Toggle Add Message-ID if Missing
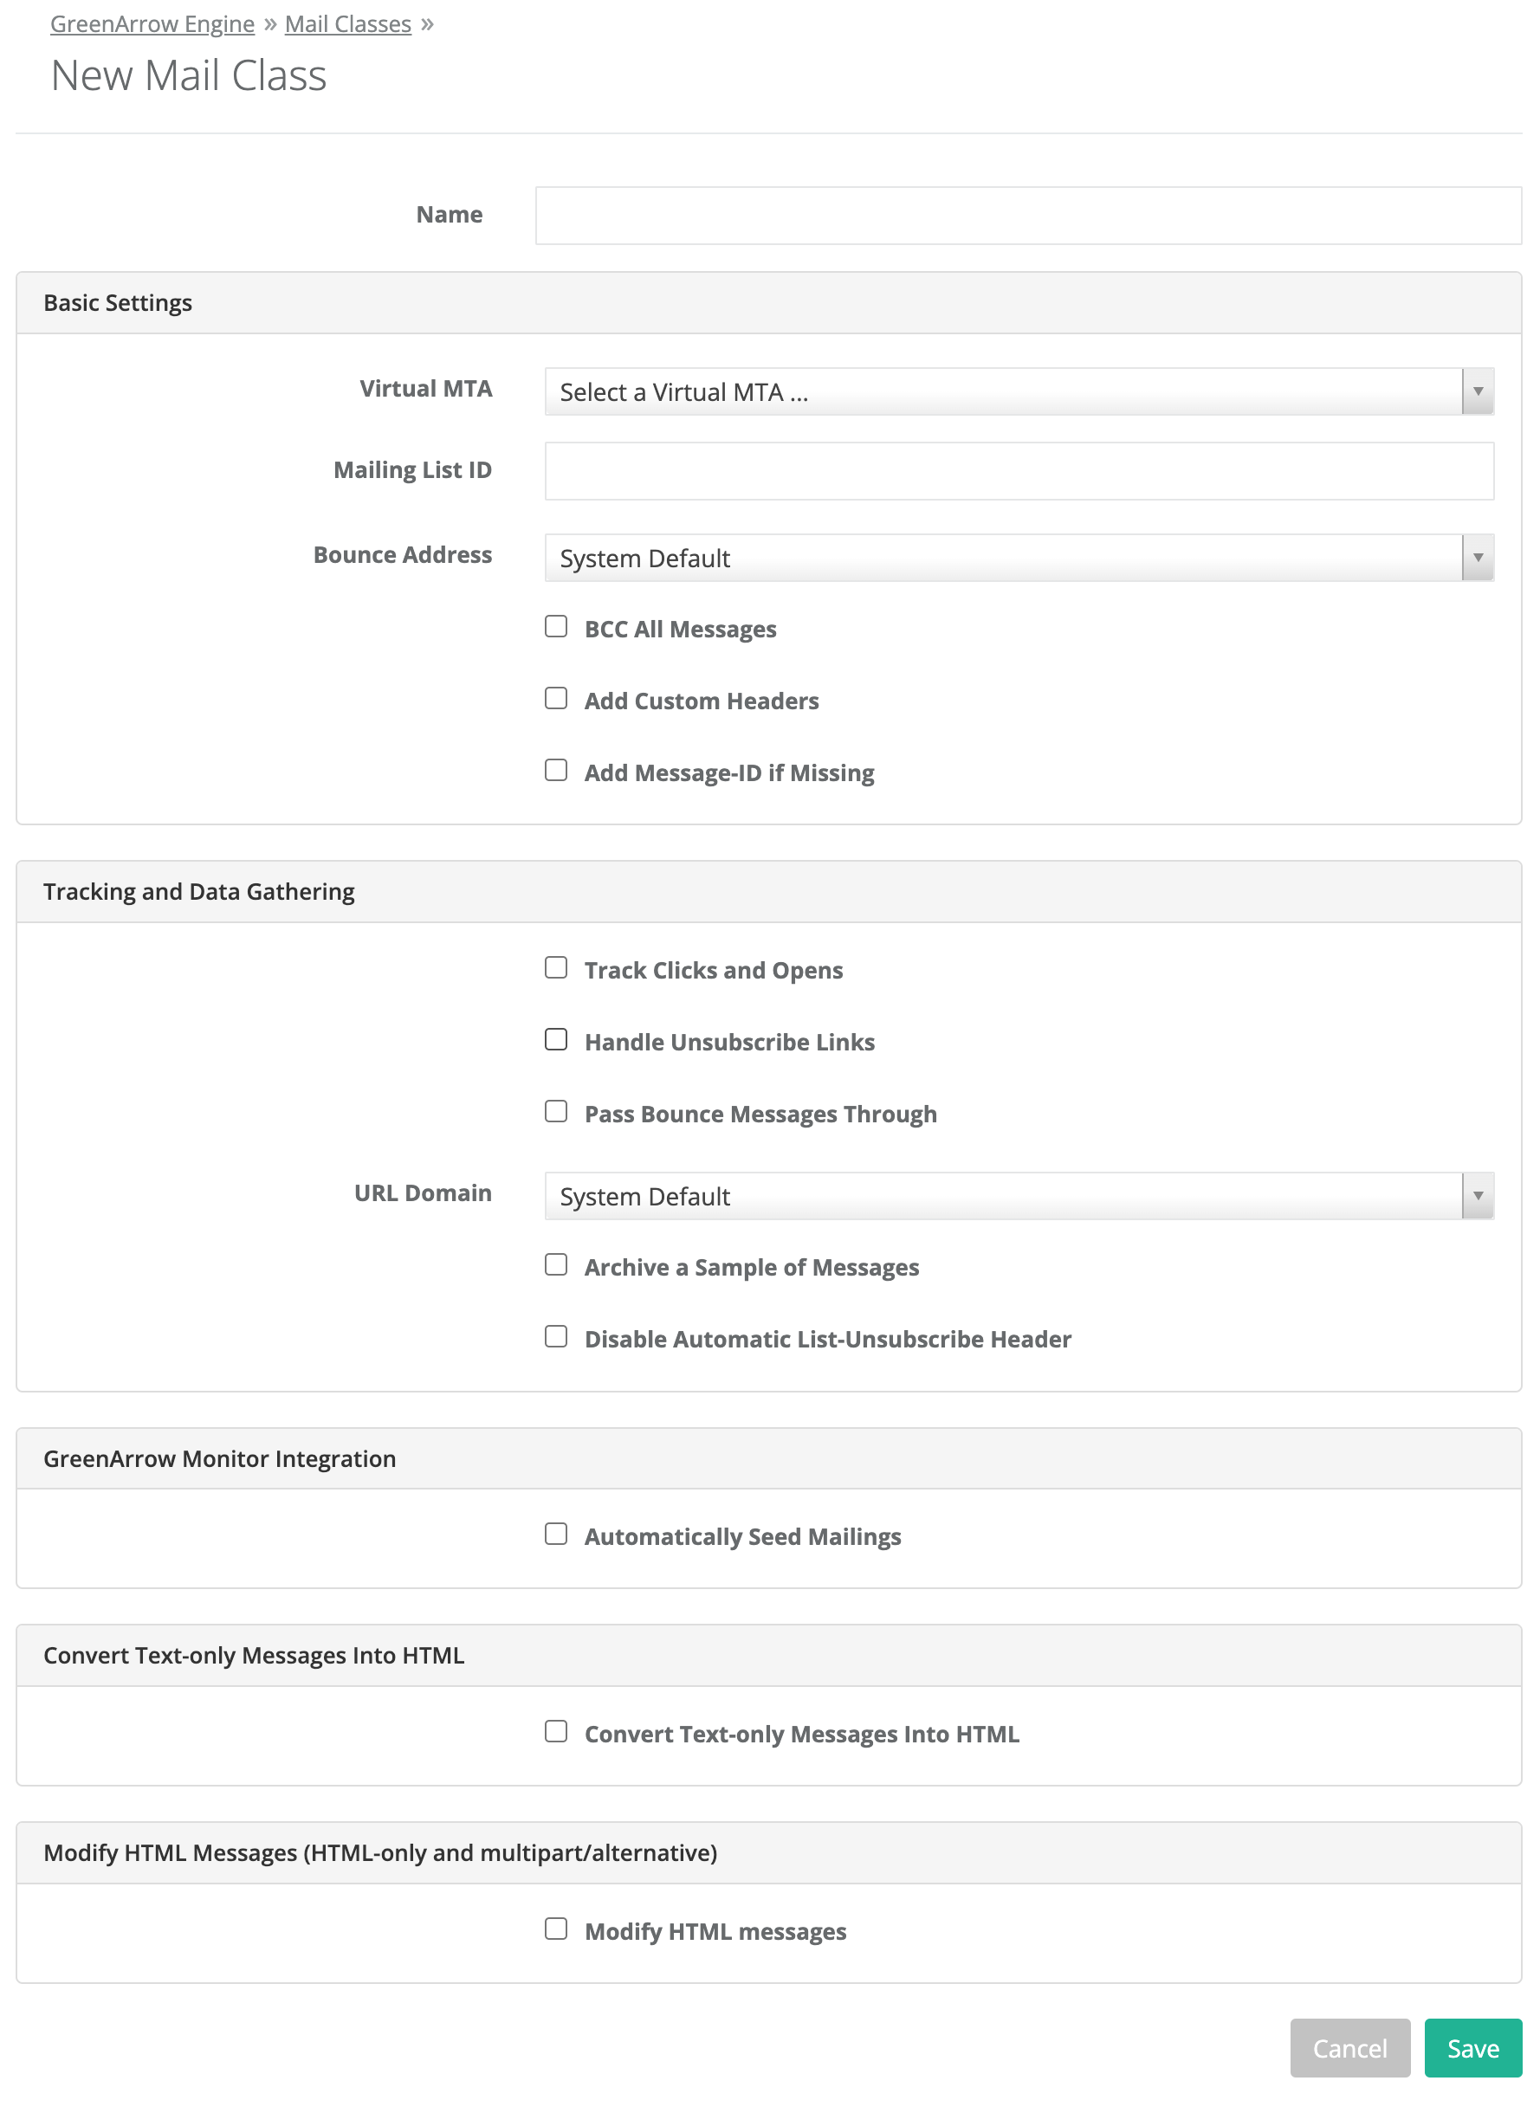This screenshot has height=2126, width=1540. [556, 771]
